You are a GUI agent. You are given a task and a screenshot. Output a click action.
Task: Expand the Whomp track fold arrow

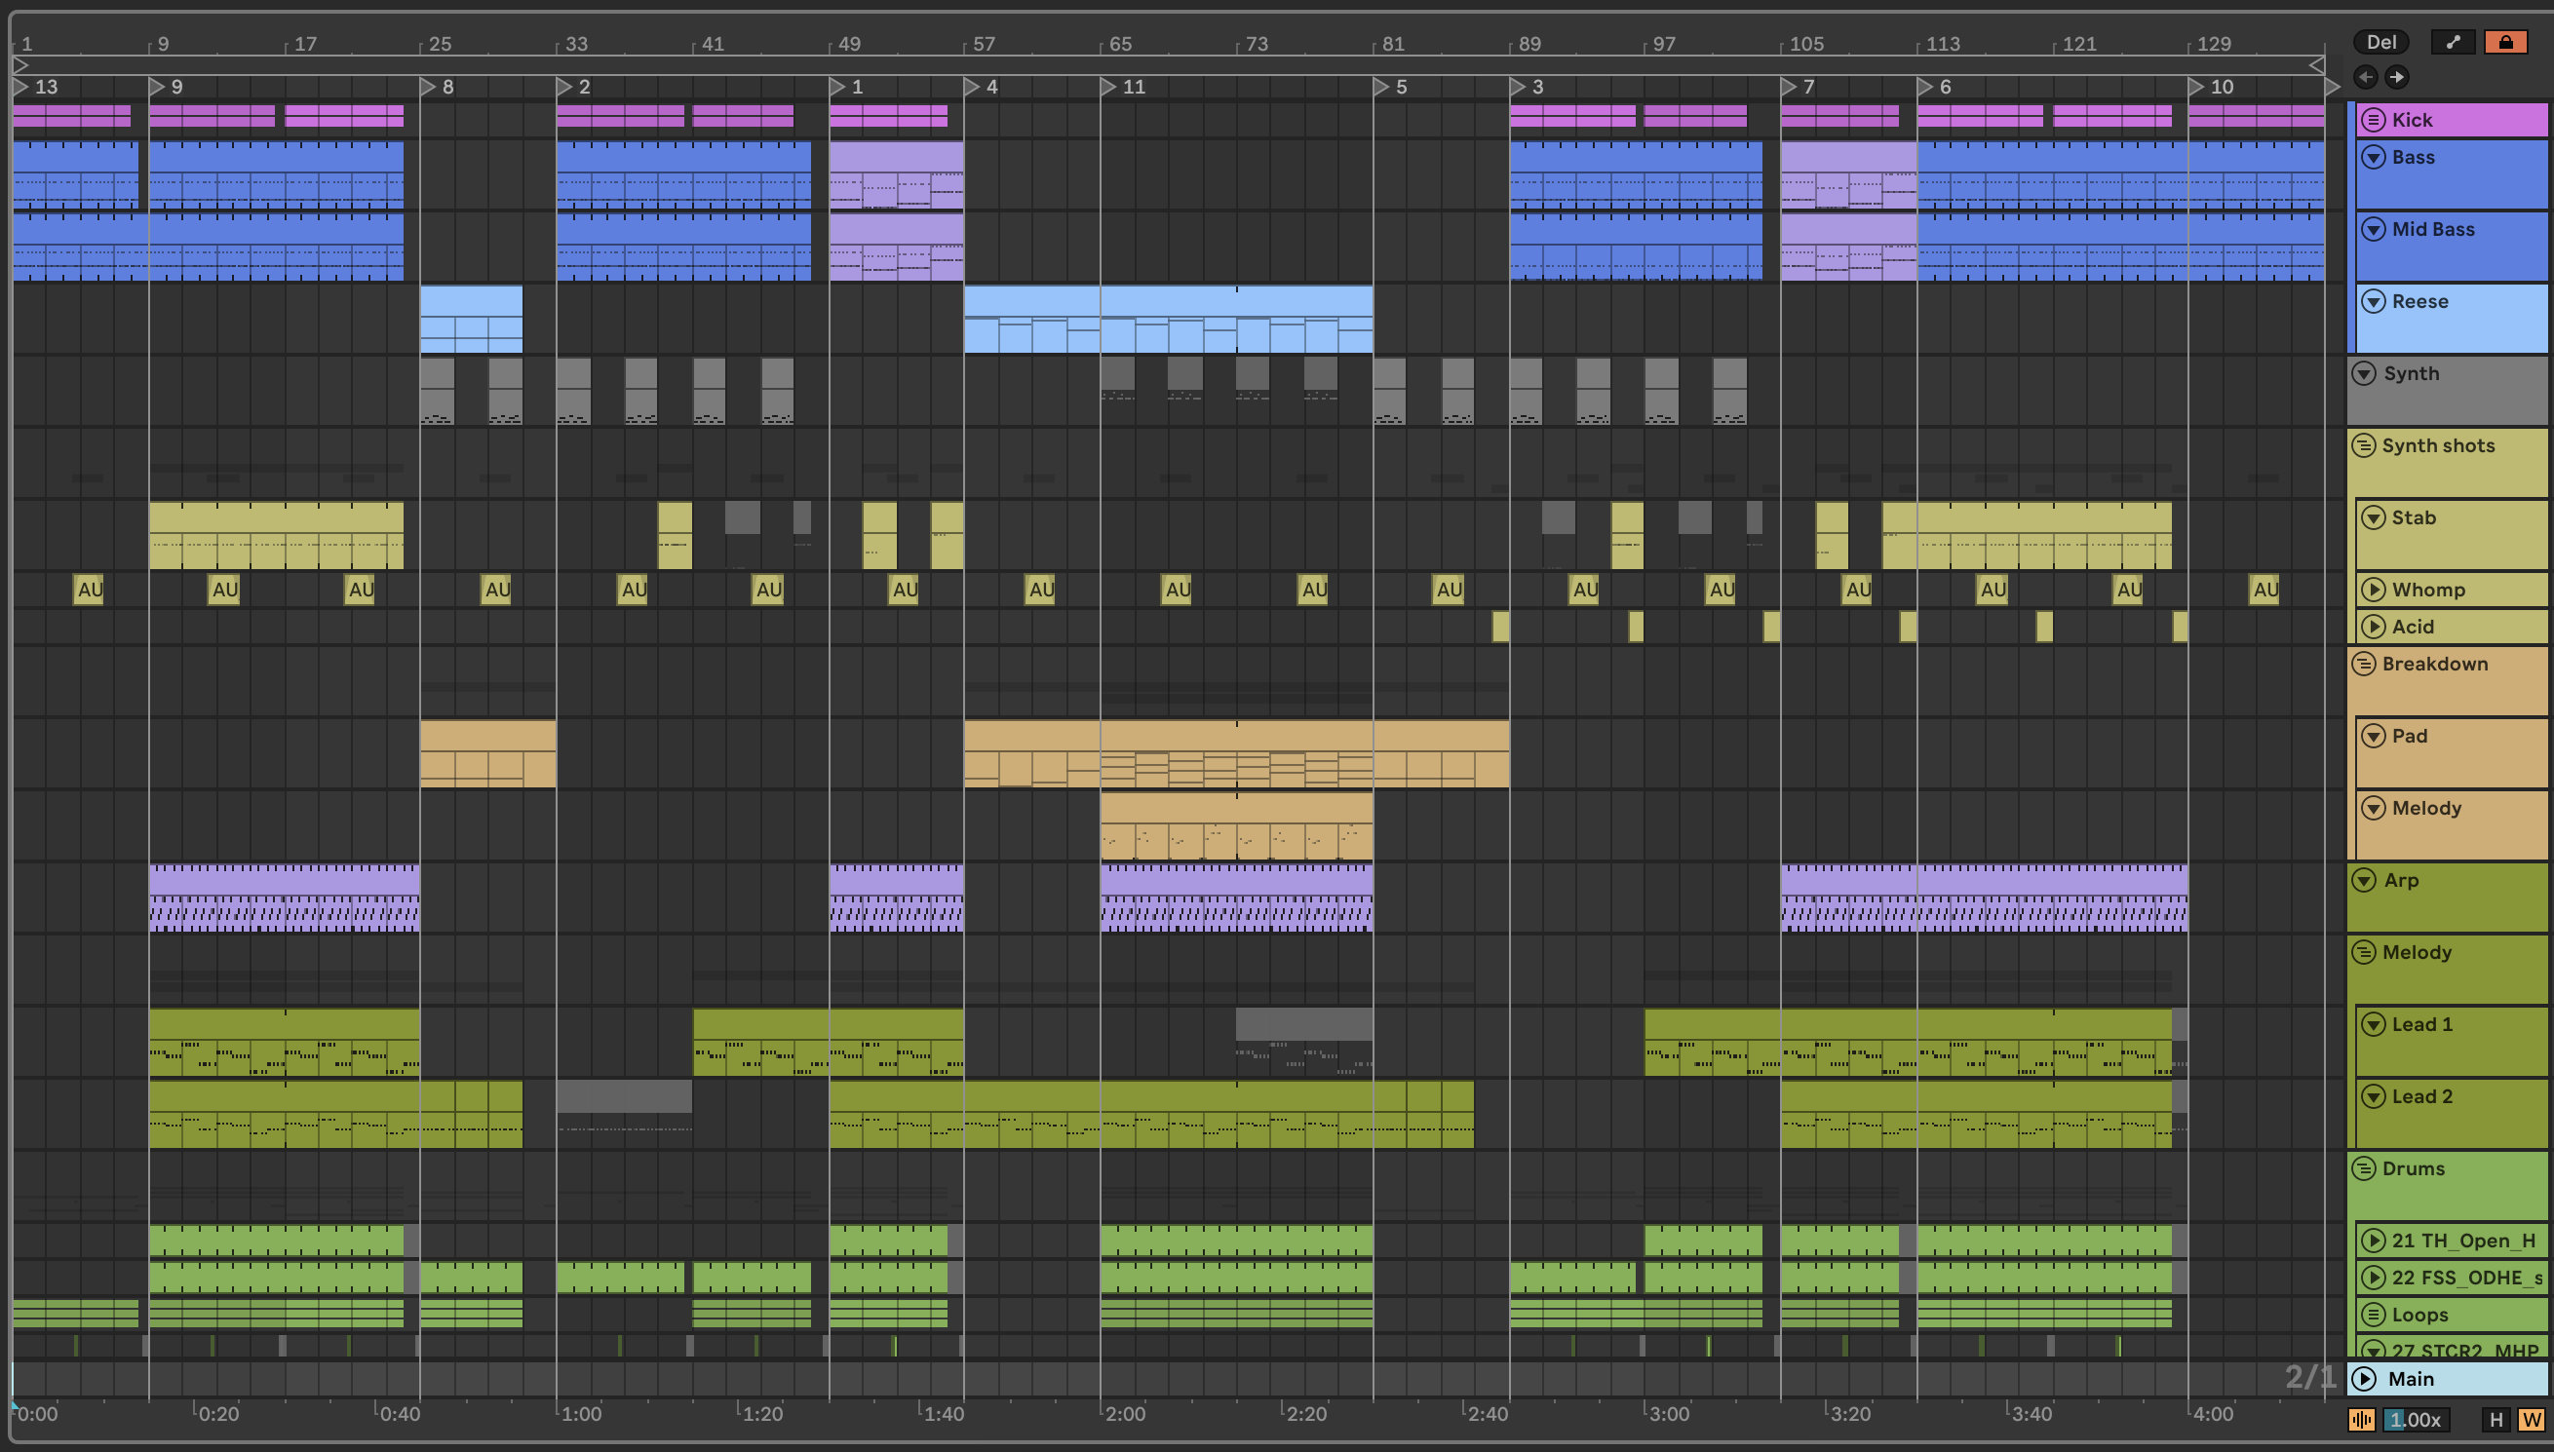2374,590
